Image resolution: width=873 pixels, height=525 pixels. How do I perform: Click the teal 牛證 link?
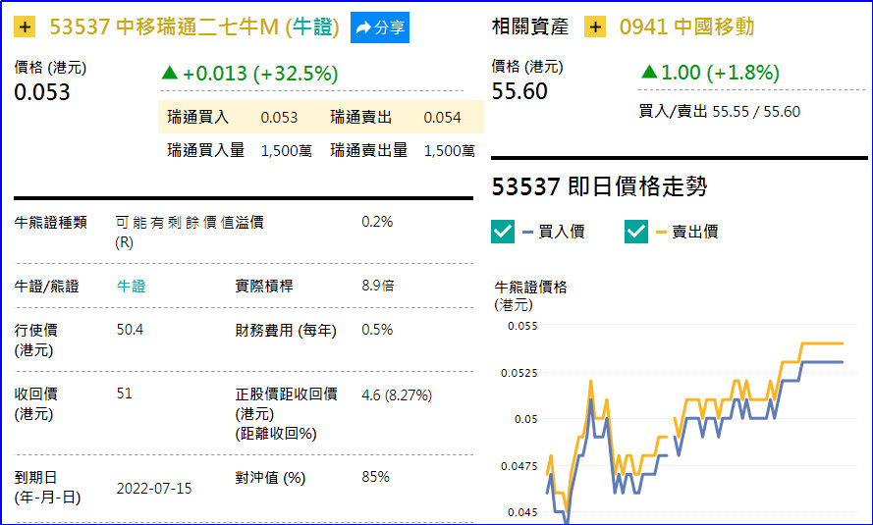pyautogui.click(x=131, y=287)
